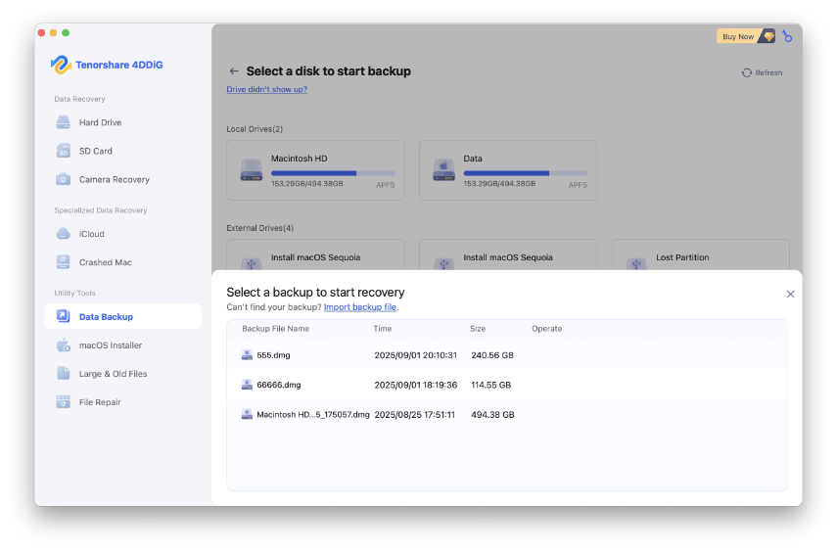
Task: Open macOS Installer utility
Action: click(123, 345)
